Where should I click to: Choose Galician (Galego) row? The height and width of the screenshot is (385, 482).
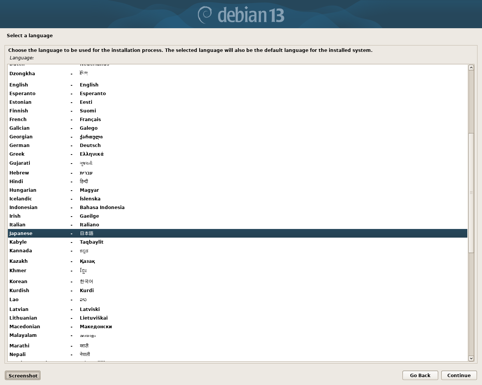coord(238,128)
